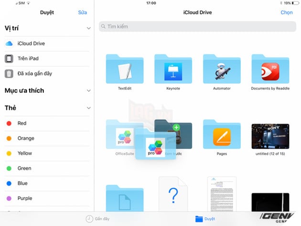Switch to Duyệt tab
Screen dimensions: 301x226
[204, 219]
